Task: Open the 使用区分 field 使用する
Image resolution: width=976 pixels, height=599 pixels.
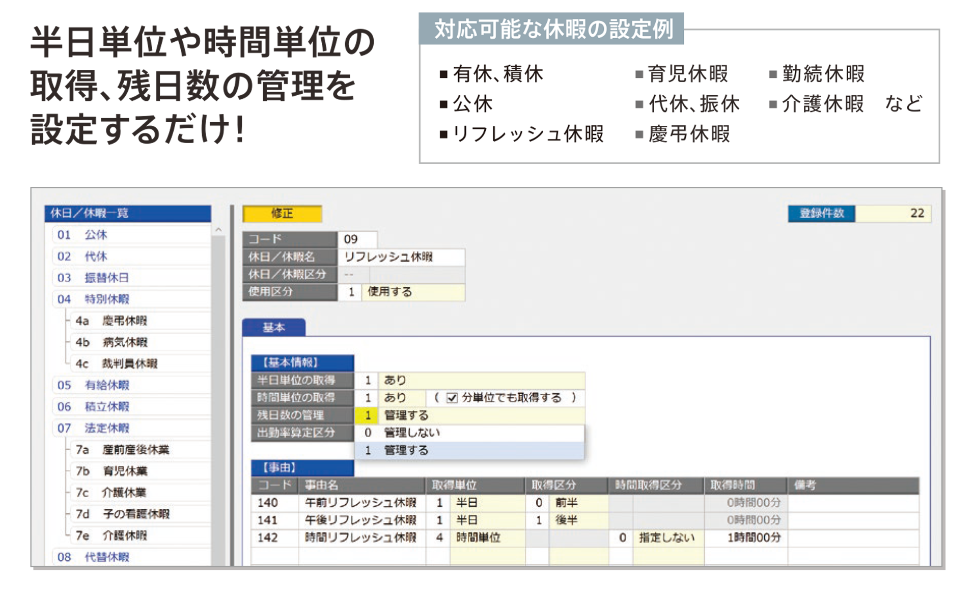Action: (x=413, y=292)
